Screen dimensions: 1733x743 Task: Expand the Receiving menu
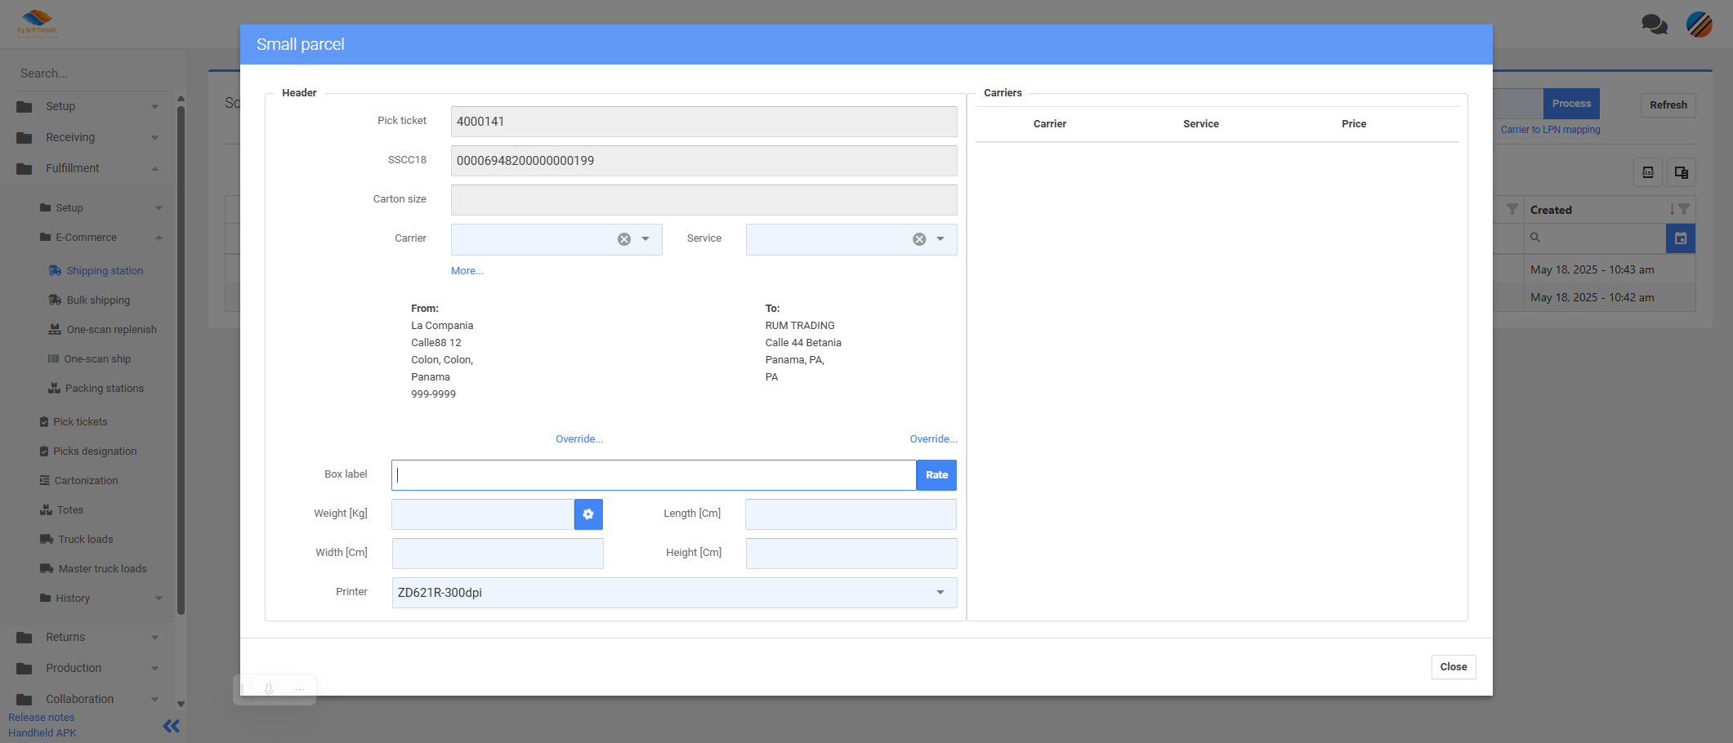point(88,137)
